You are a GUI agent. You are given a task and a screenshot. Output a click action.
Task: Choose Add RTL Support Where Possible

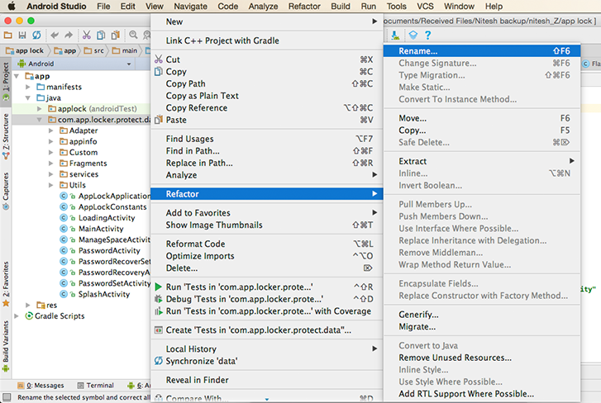pos(482,394)
